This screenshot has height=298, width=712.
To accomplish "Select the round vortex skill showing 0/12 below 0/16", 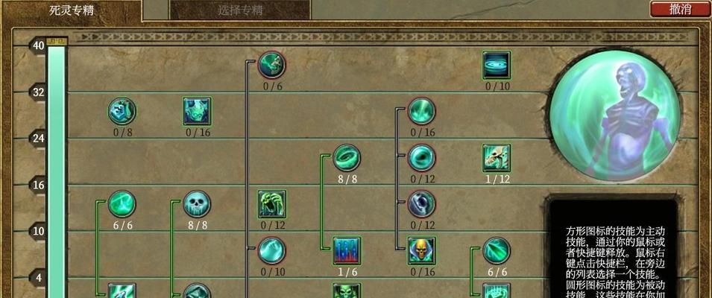I will click(x=422, y=158).
